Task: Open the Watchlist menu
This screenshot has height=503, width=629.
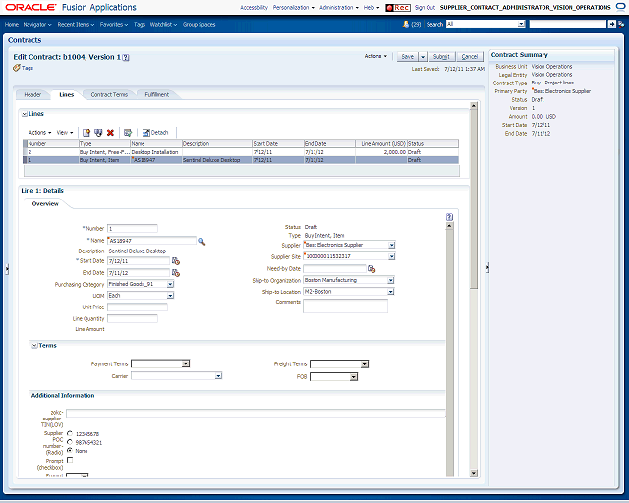Action: pyautogui.click(x=163, y=24)
